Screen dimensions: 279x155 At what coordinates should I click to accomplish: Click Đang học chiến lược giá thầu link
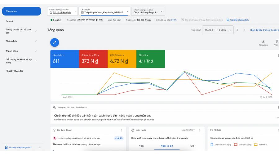coord(90,20)
